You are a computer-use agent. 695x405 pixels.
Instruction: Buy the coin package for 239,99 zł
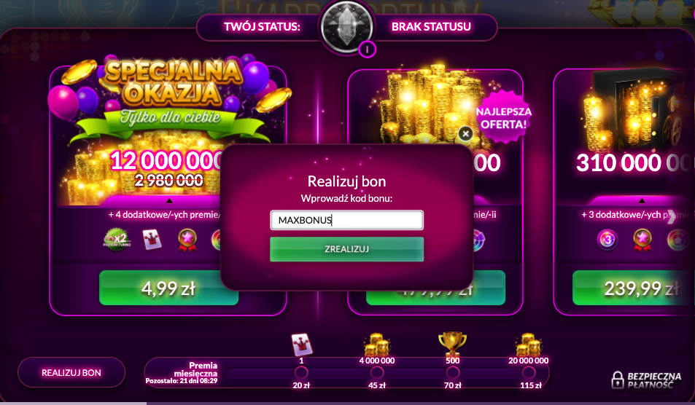[634, 288]
